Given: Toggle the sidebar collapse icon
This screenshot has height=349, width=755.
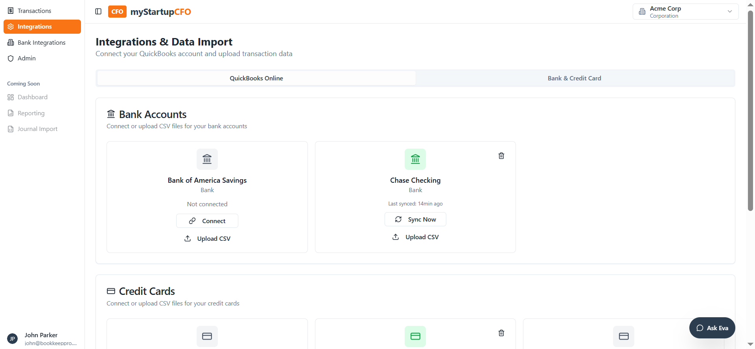Looking at the screenshot, I should [98, 11].
